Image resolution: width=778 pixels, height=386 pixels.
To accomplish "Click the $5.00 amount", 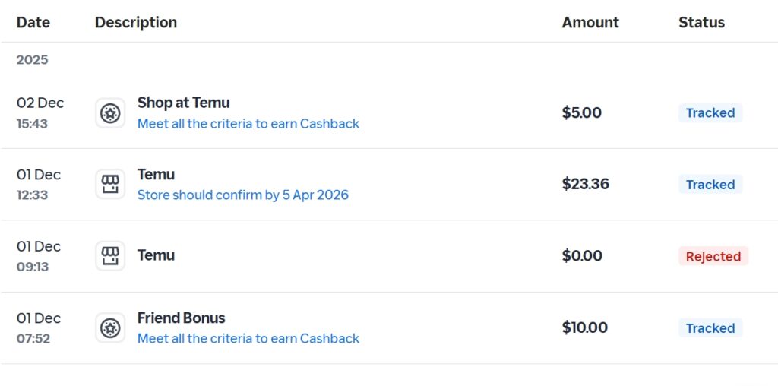I will click(581, 113).
